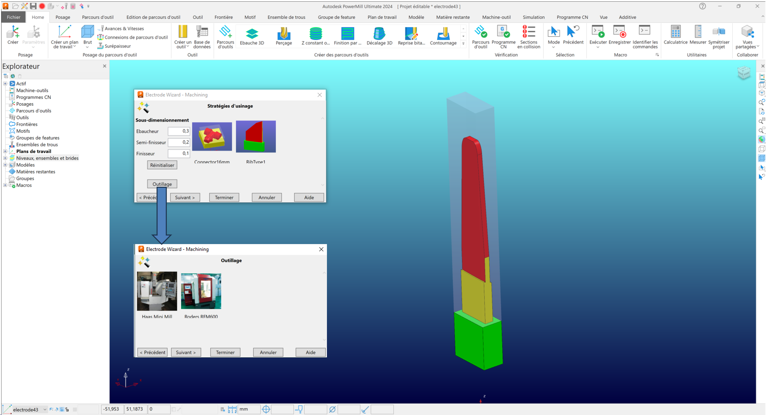Expand the Macros tree node
This screenshot has height=415, width=766.
coord(5,185)
